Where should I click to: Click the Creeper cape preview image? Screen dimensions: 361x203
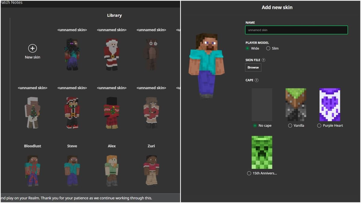tap(262, 152)
